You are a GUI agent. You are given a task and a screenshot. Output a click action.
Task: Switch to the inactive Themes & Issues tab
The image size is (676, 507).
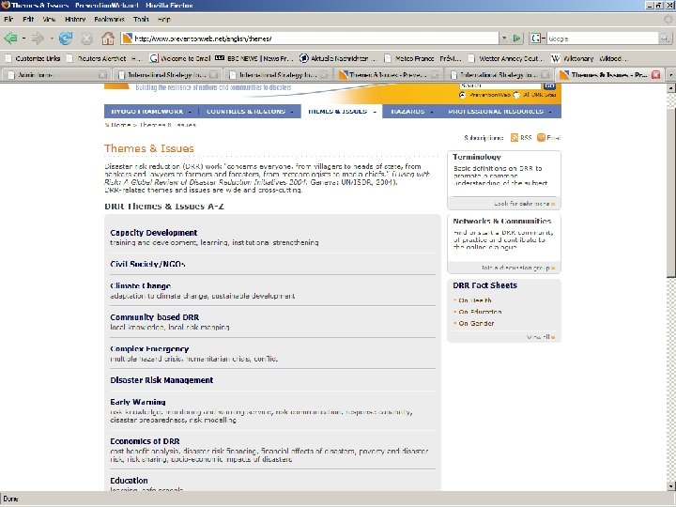pos(387,74)
